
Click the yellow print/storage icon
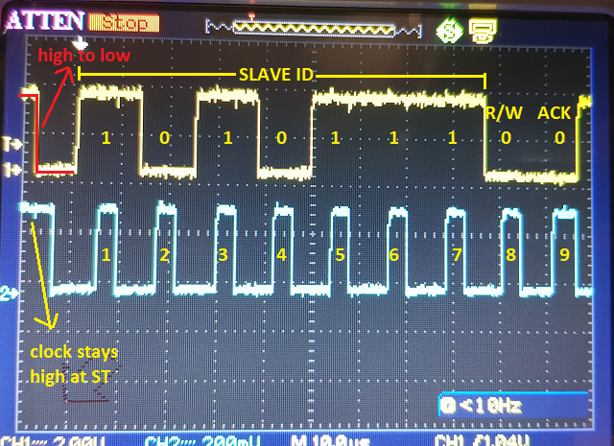click(482, 29)
